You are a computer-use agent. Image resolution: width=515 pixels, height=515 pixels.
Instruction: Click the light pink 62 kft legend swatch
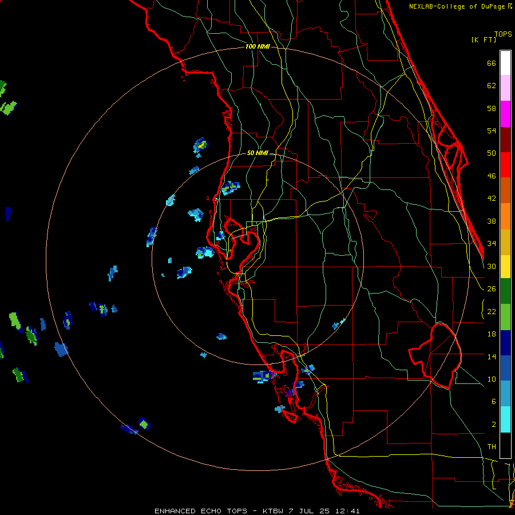click(x=505, y=88)
